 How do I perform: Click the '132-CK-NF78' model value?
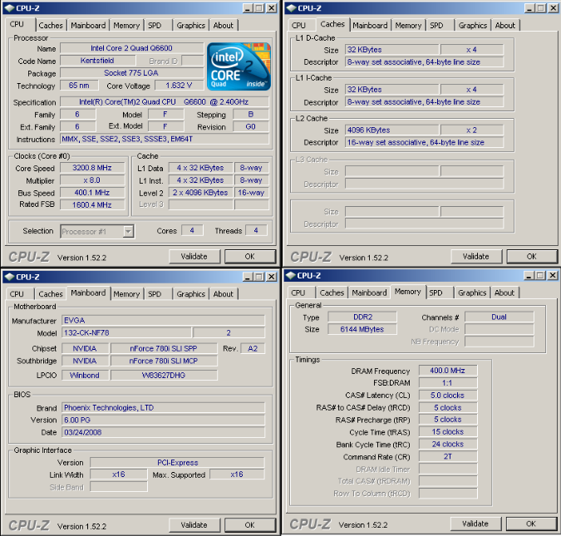coord(126,332)
